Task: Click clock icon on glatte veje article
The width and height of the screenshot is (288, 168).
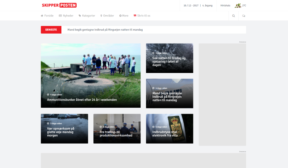Action: [48, 124]
